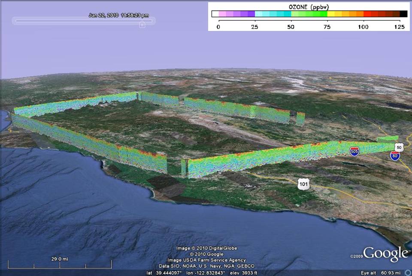Click legend value 100
412x276 pixels.
click(x=363, y=27)
